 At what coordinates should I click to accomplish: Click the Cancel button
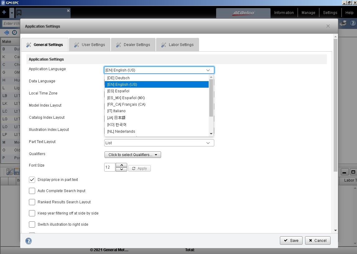(x=318, y=241)
